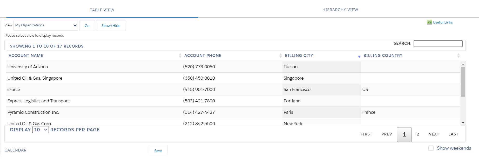The width and height of the screenshot is (479, 159).
Task: Go to PREV page
Action: click(387, 134)
